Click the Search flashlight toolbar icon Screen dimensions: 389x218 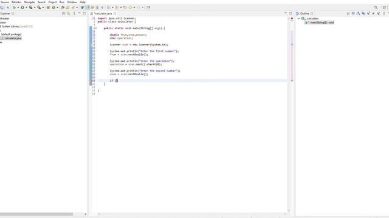[x=73, y=7]
